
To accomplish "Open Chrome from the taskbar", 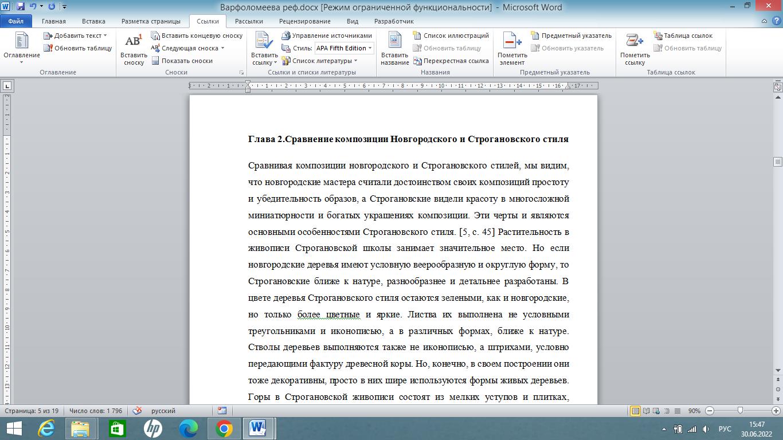I will pos(224,428).
